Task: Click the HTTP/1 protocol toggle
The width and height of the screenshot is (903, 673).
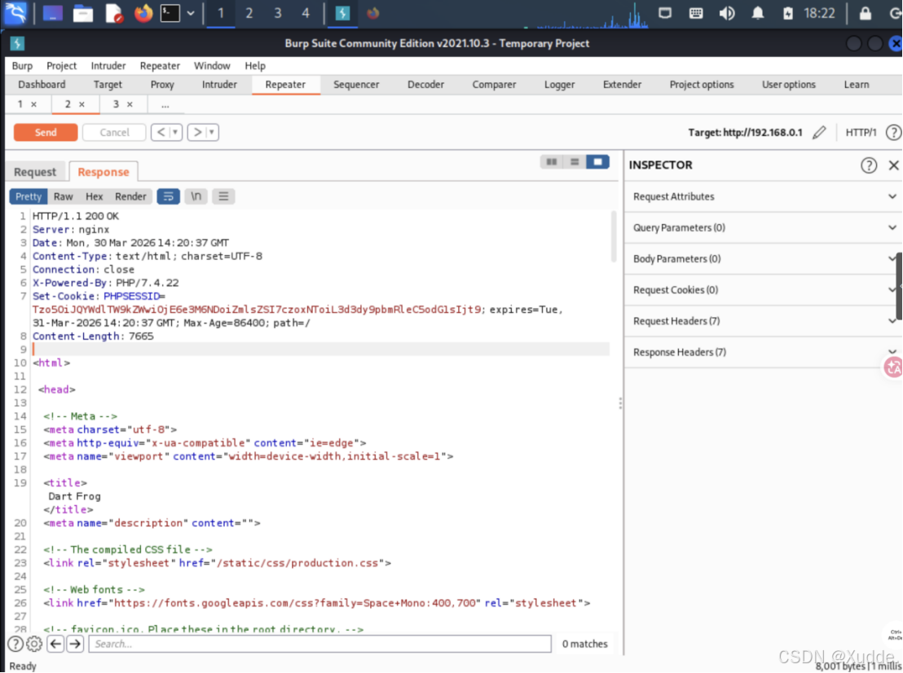Action: tap(861, 133)
